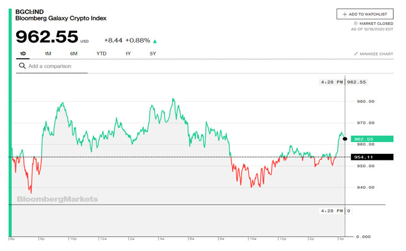Click the market closed status dot
Viewport: 406px width, 251px height.
point(356,23)
